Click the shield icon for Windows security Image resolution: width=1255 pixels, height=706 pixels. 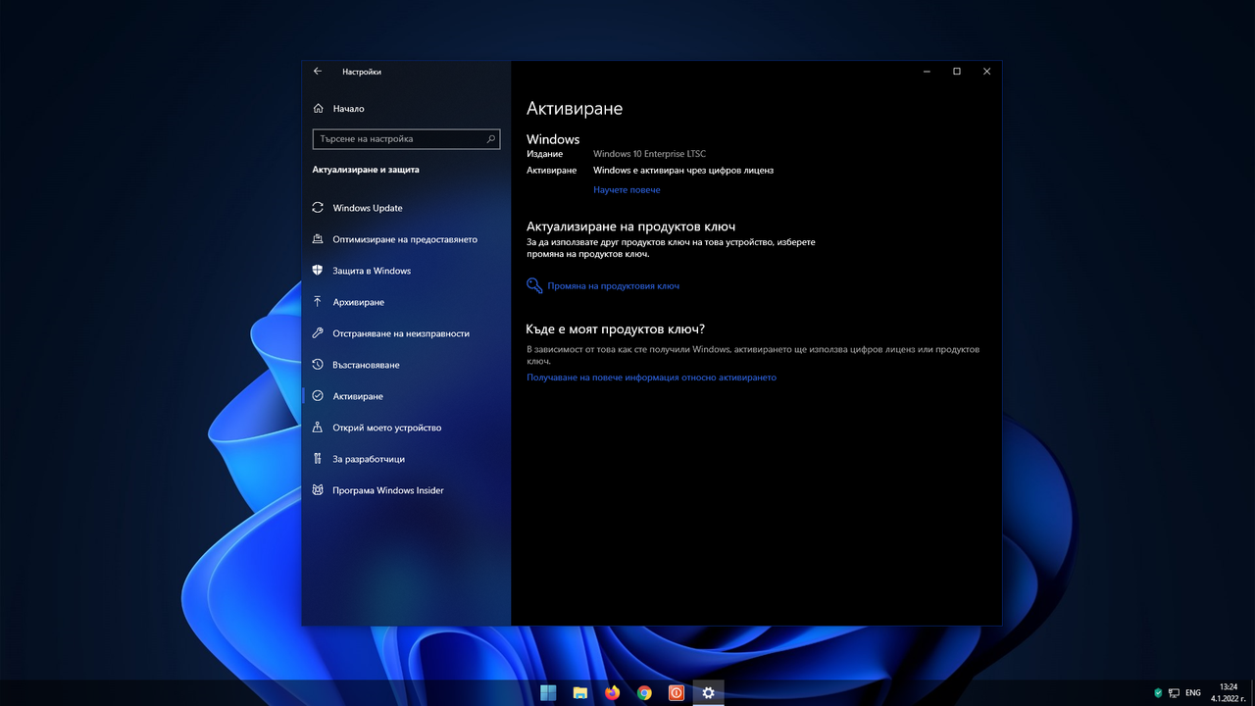click(318, 271)
